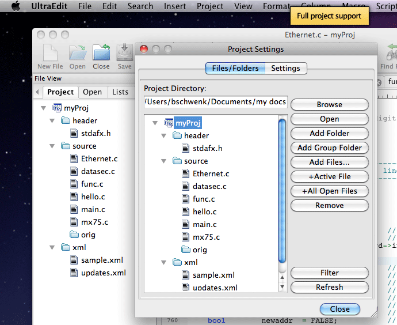
Task: Open the Search menu in menu bar
Action: click(140, 6)
